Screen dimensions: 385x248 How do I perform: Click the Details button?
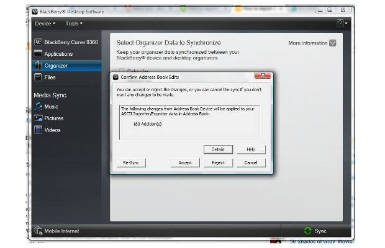[x=218, y=149]
